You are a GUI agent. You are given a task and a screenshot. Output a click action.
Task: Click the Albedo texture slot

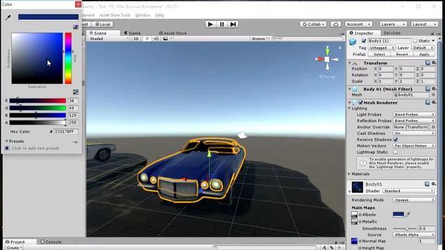pos(354,215)
